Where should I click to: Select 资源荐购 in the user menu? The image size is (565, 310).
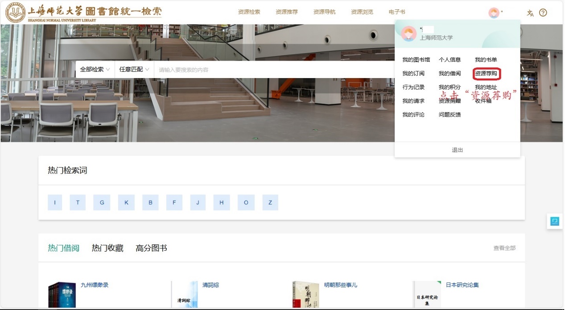(486, 73)
